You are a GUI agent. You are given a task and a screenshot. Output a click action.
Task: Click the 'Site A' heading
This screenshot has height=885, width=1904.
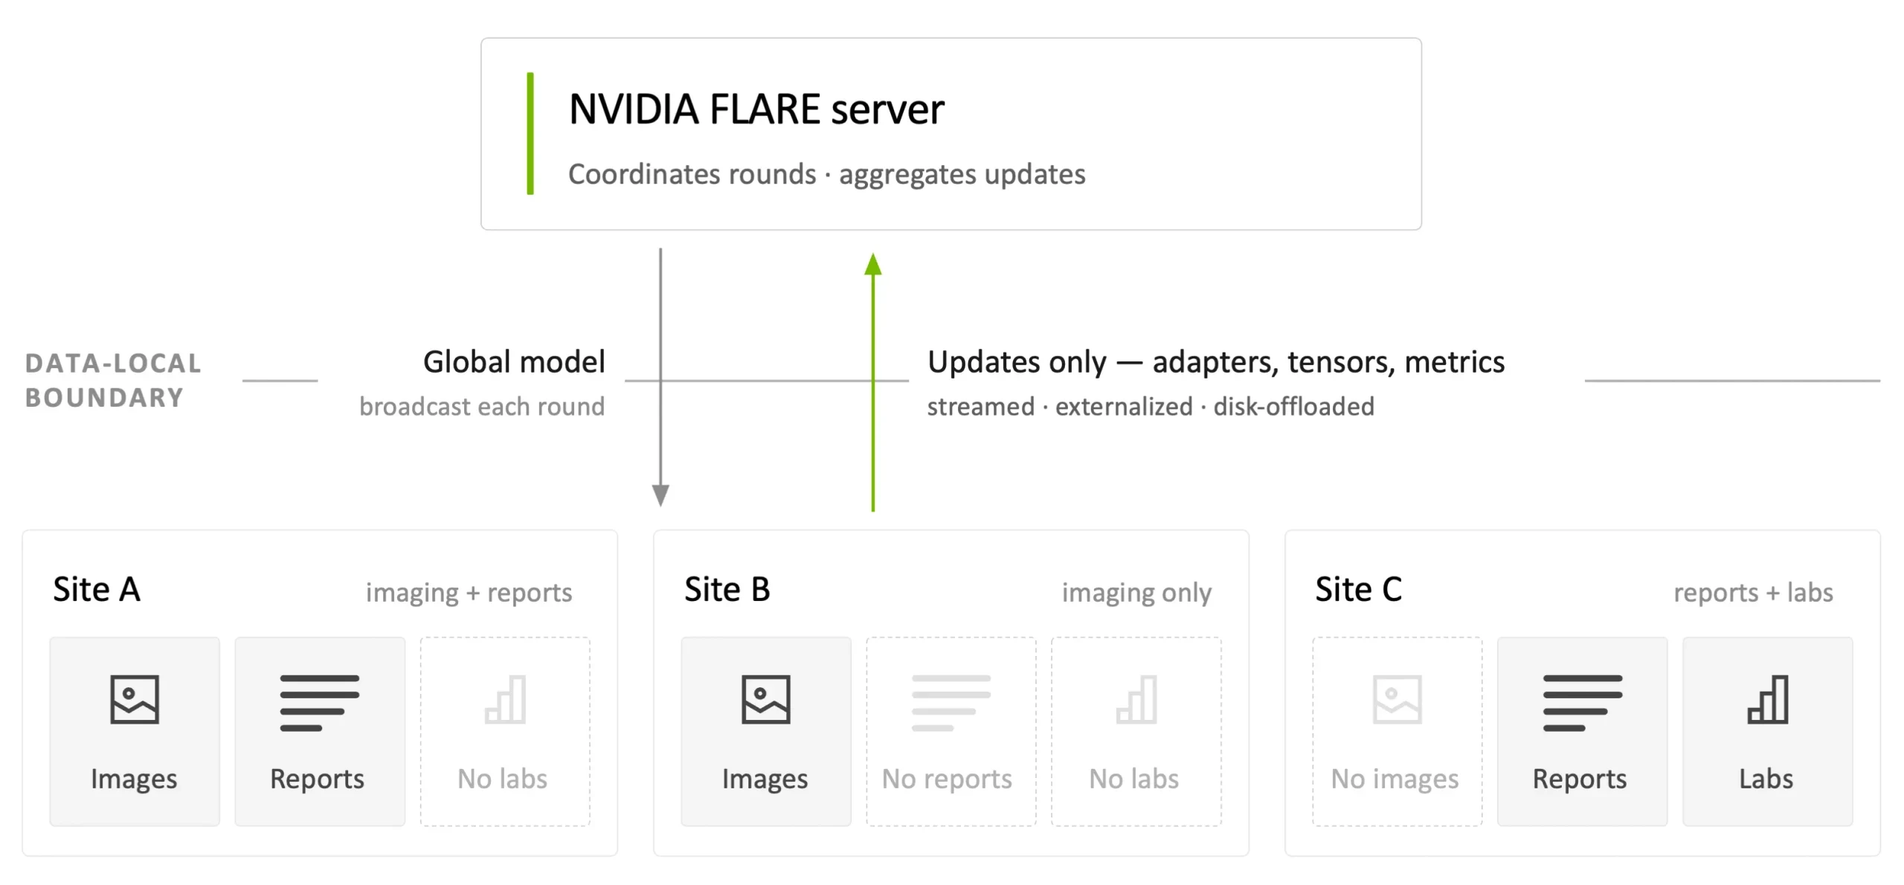(x=97, y=590)
